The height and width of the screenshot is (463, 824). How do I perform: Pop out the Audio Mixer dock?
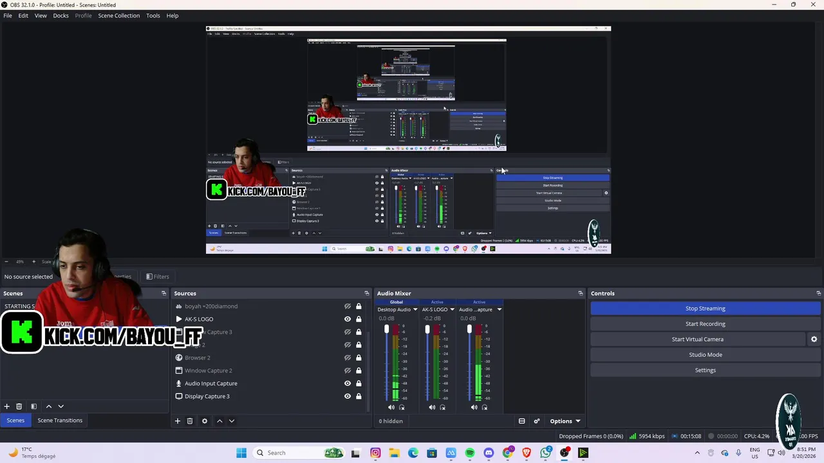(581, 293)
